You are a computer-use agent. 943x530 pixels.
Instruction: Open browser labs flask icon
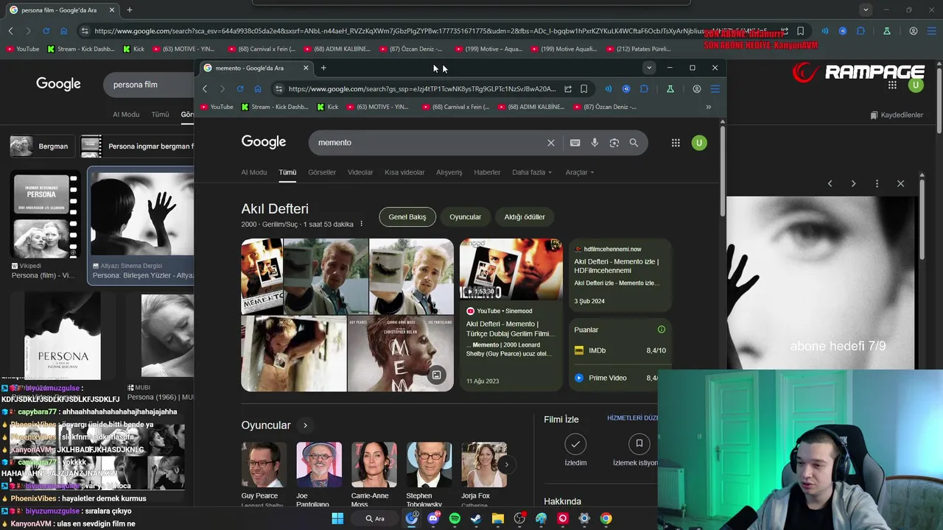670,89
